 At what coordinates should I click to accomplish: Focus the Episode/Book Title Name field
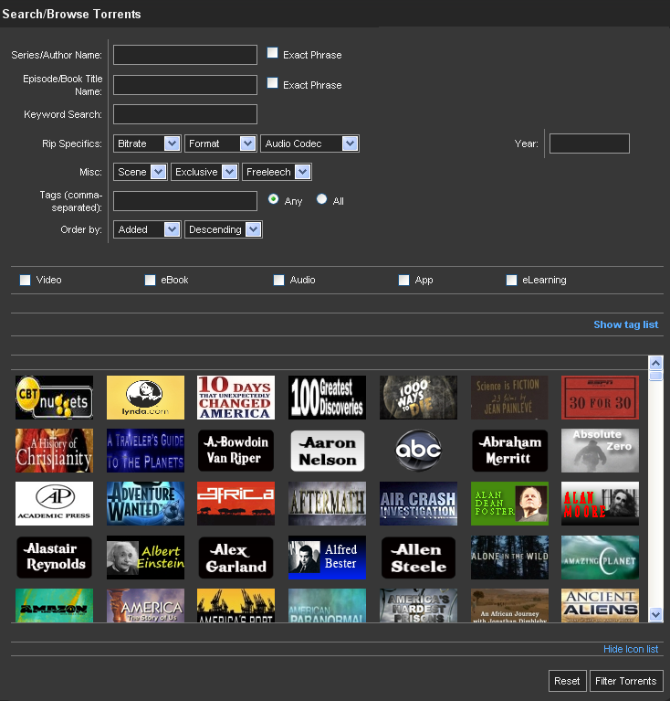[185, 85]
